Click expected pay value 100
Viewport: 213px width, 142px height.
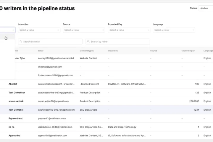[x=197, y=84]
